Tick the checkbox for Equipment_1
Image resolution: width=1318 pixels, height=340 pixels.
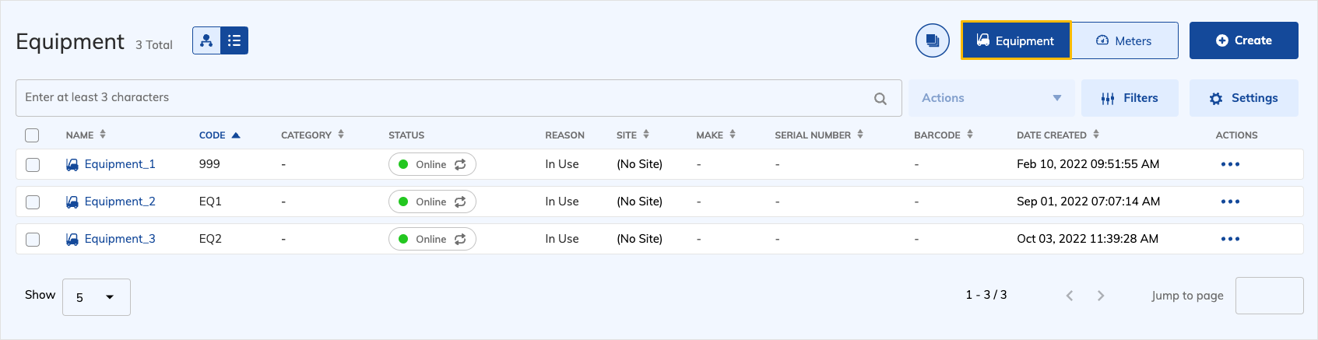[x=33, y=164]
